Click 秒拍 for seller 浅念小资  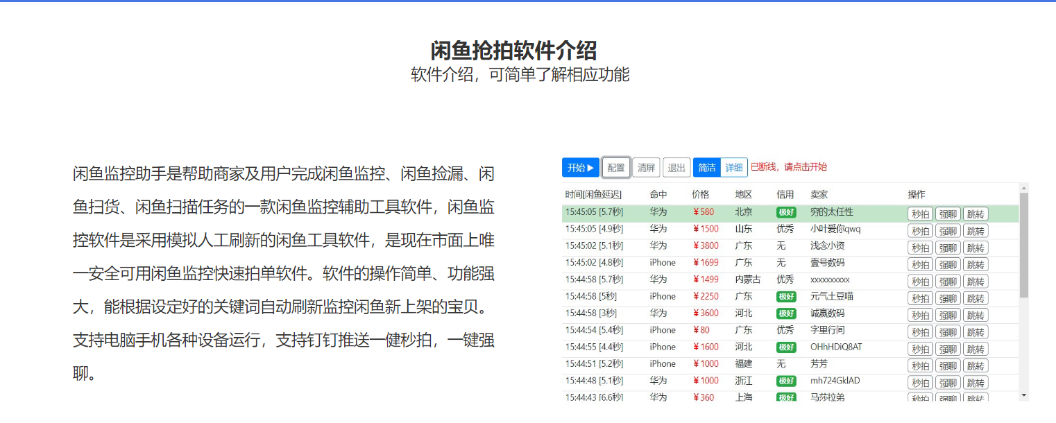click(x=921, y=248)
